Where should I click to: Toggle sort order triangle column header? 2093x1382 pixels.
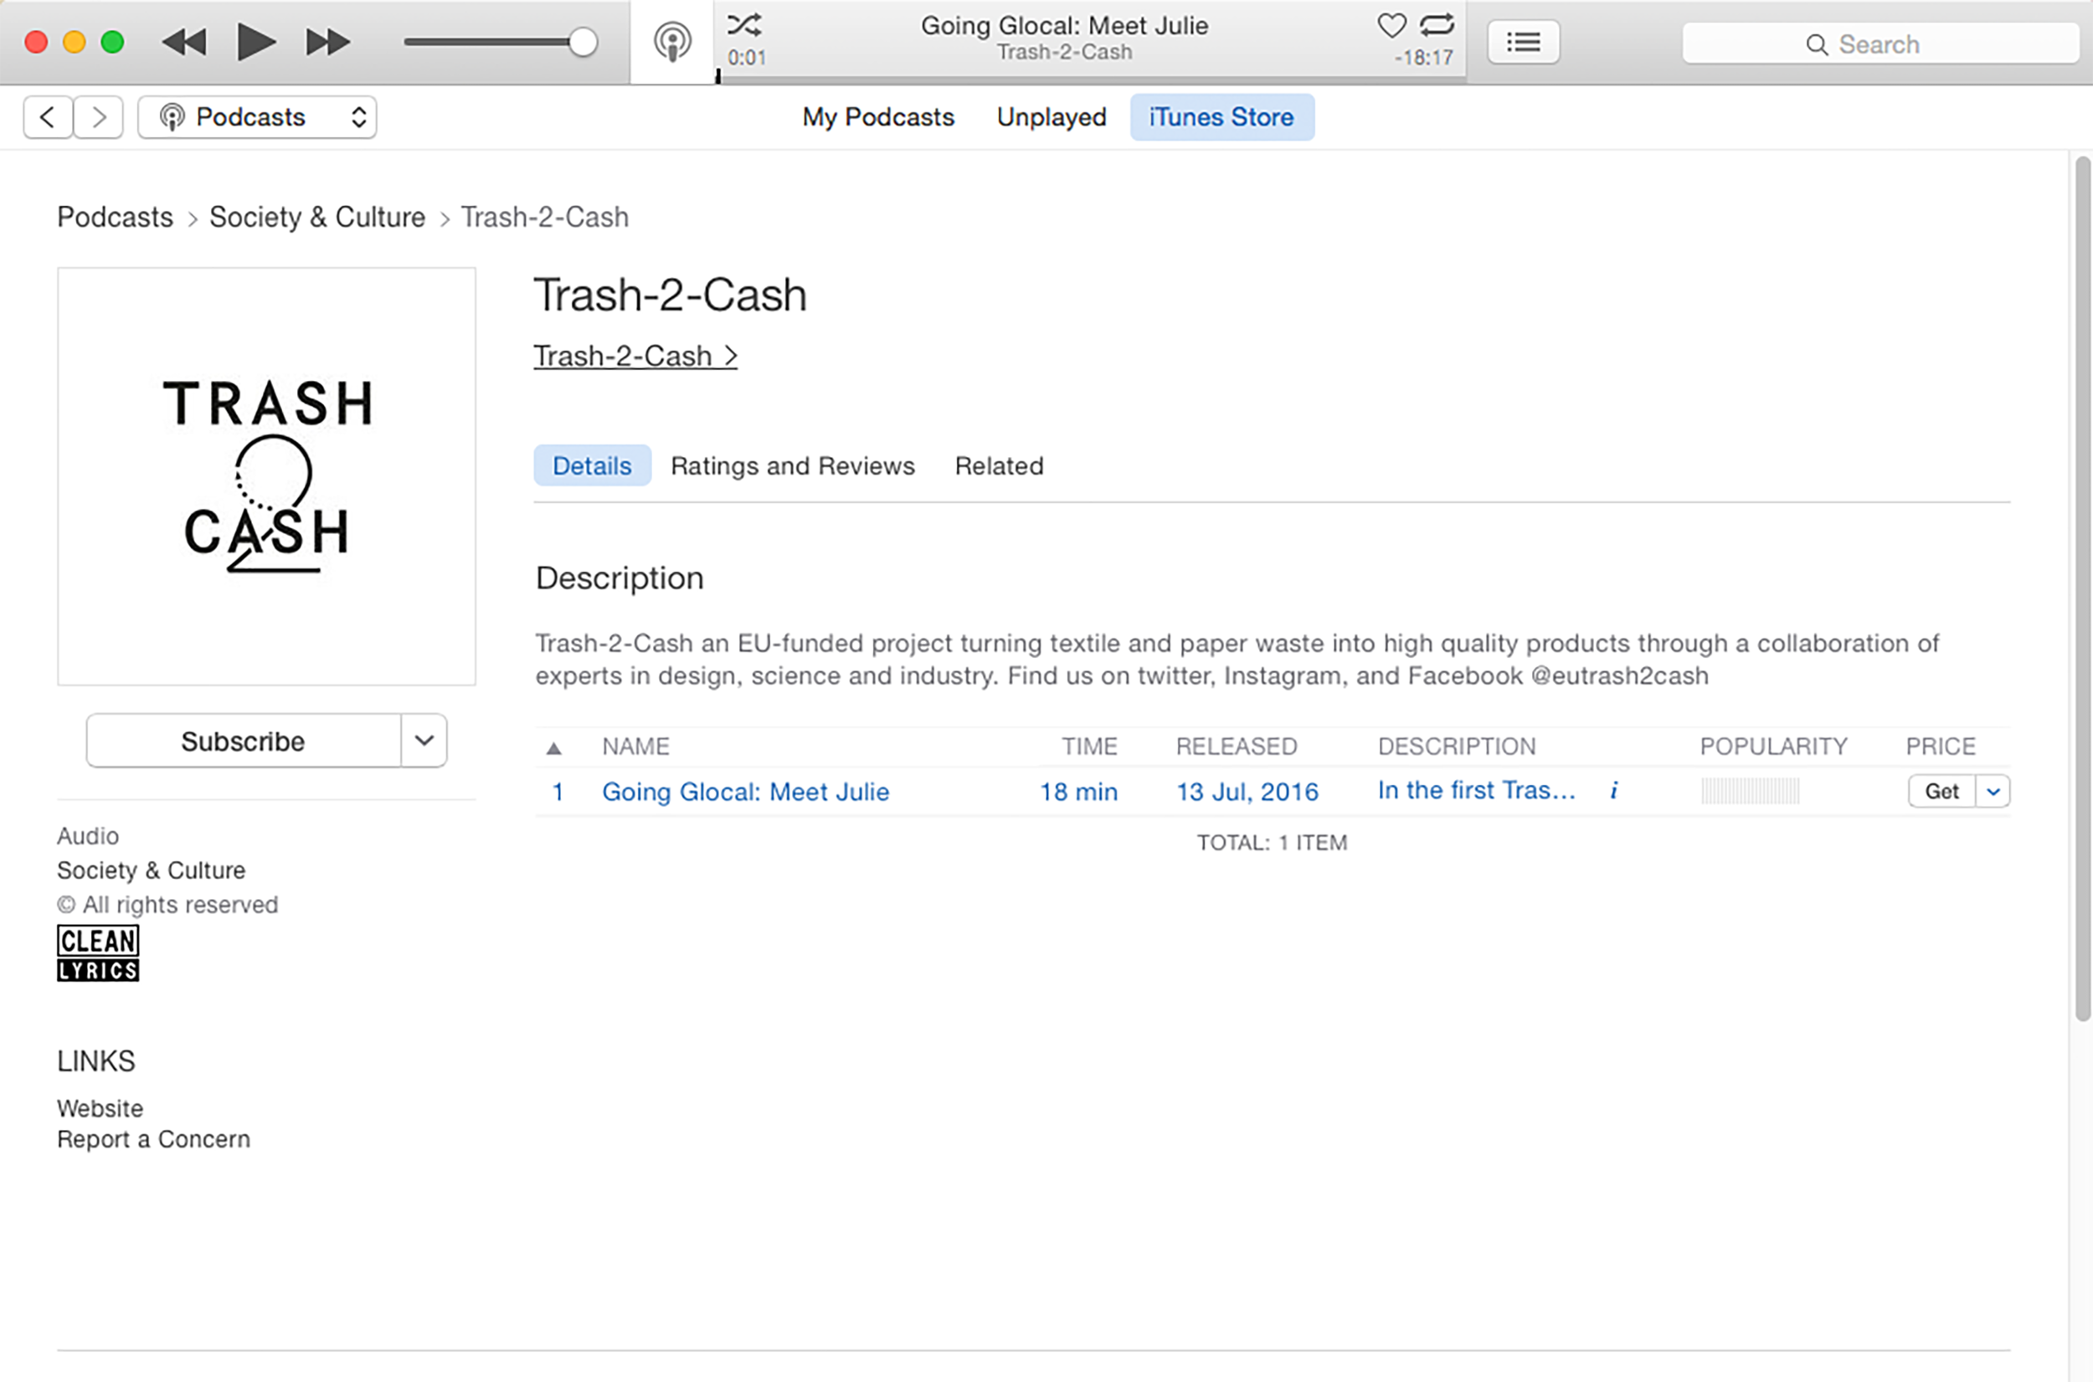click(x=553, y=748)
